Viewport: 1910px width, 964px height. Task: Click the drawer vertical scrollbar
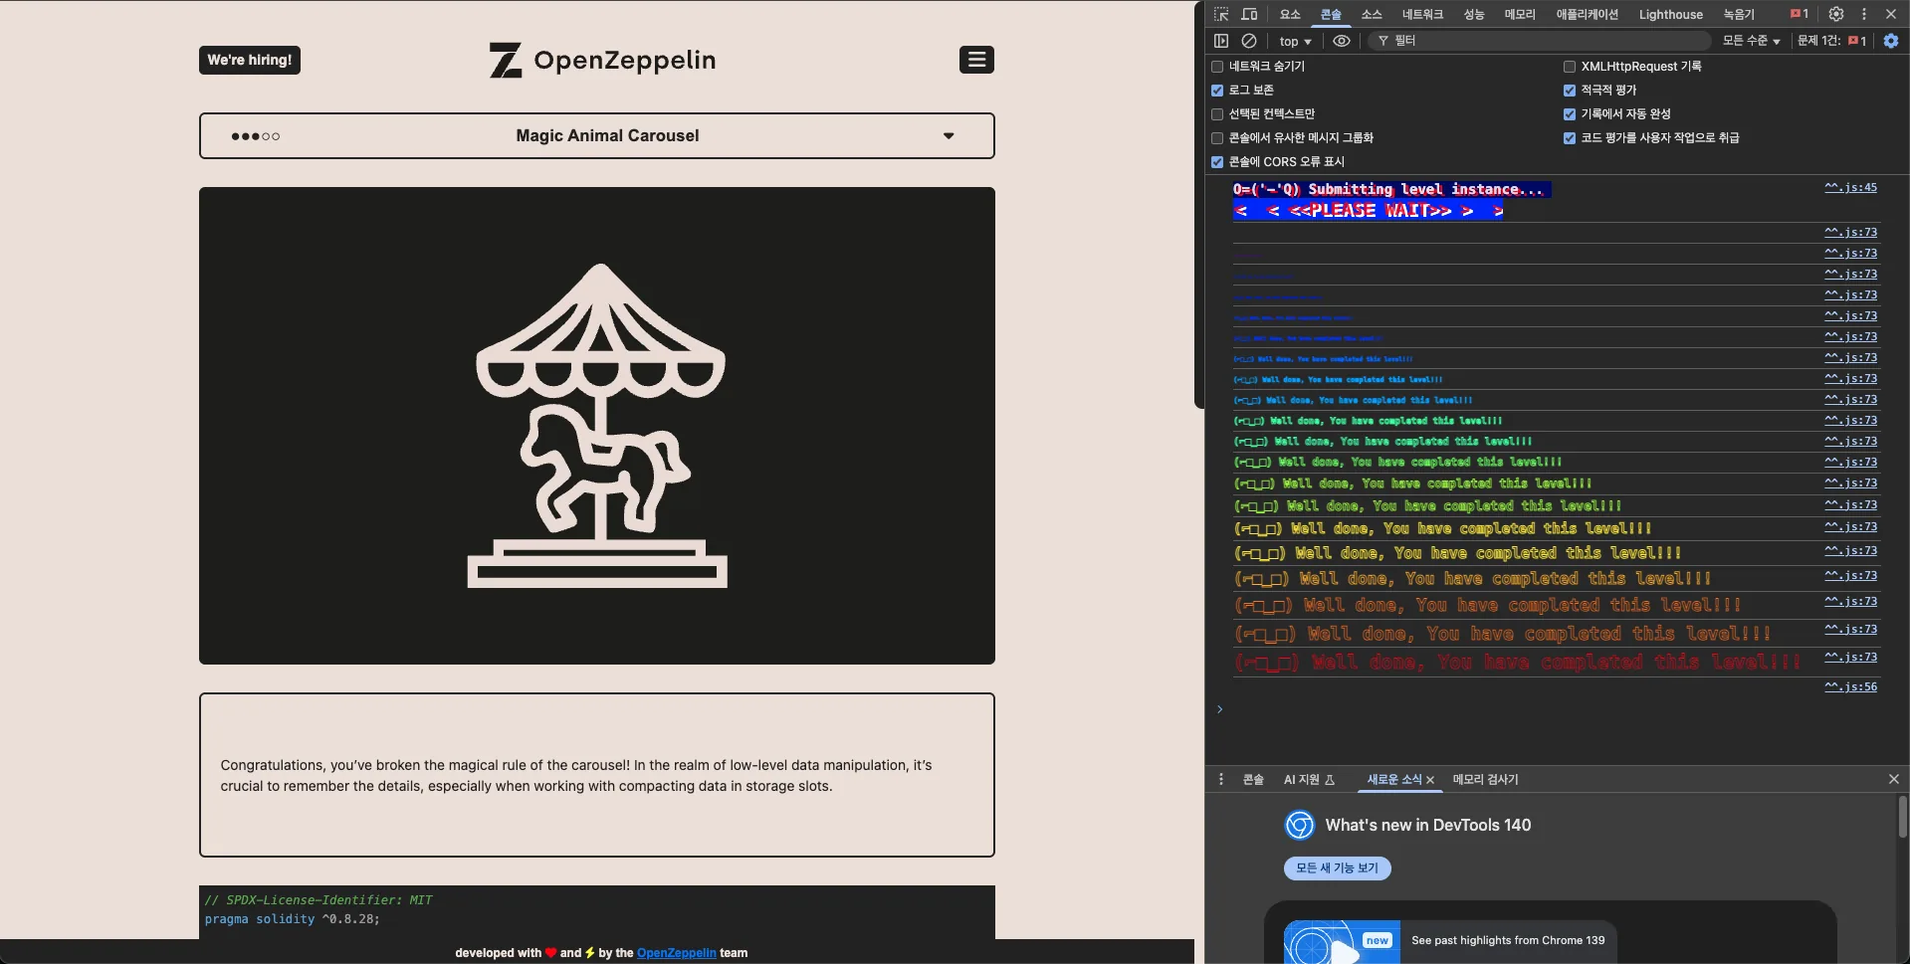tap(1903, 818)
